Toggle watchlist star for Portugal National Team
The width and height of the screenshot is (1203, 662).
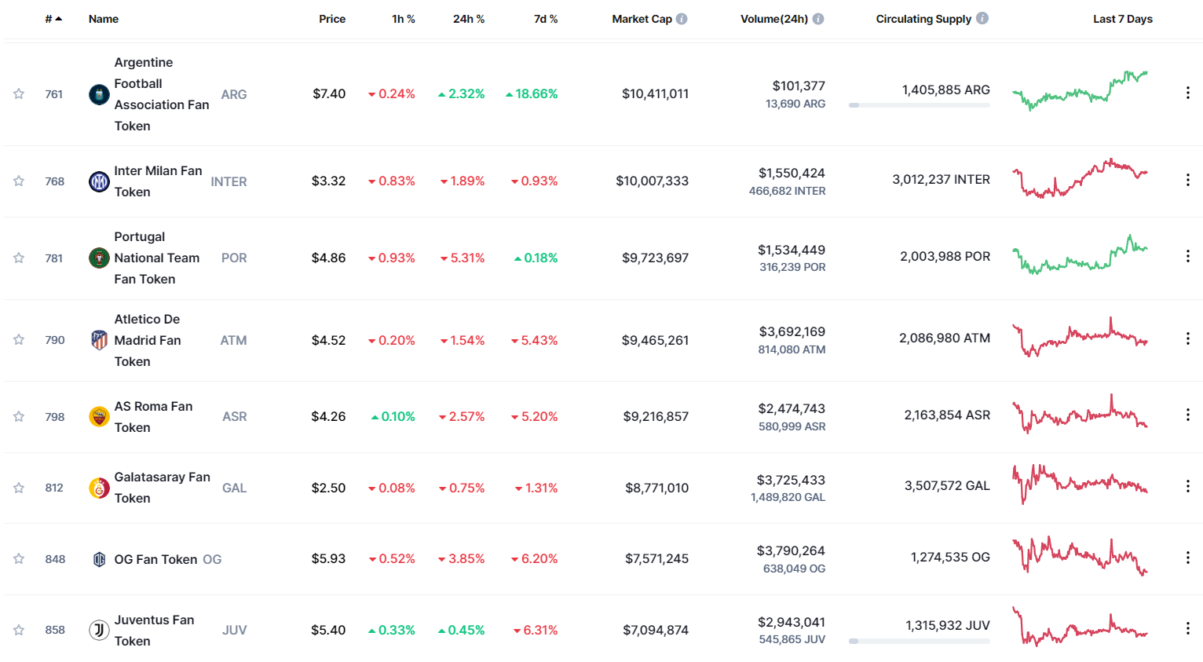click(19, 258)
